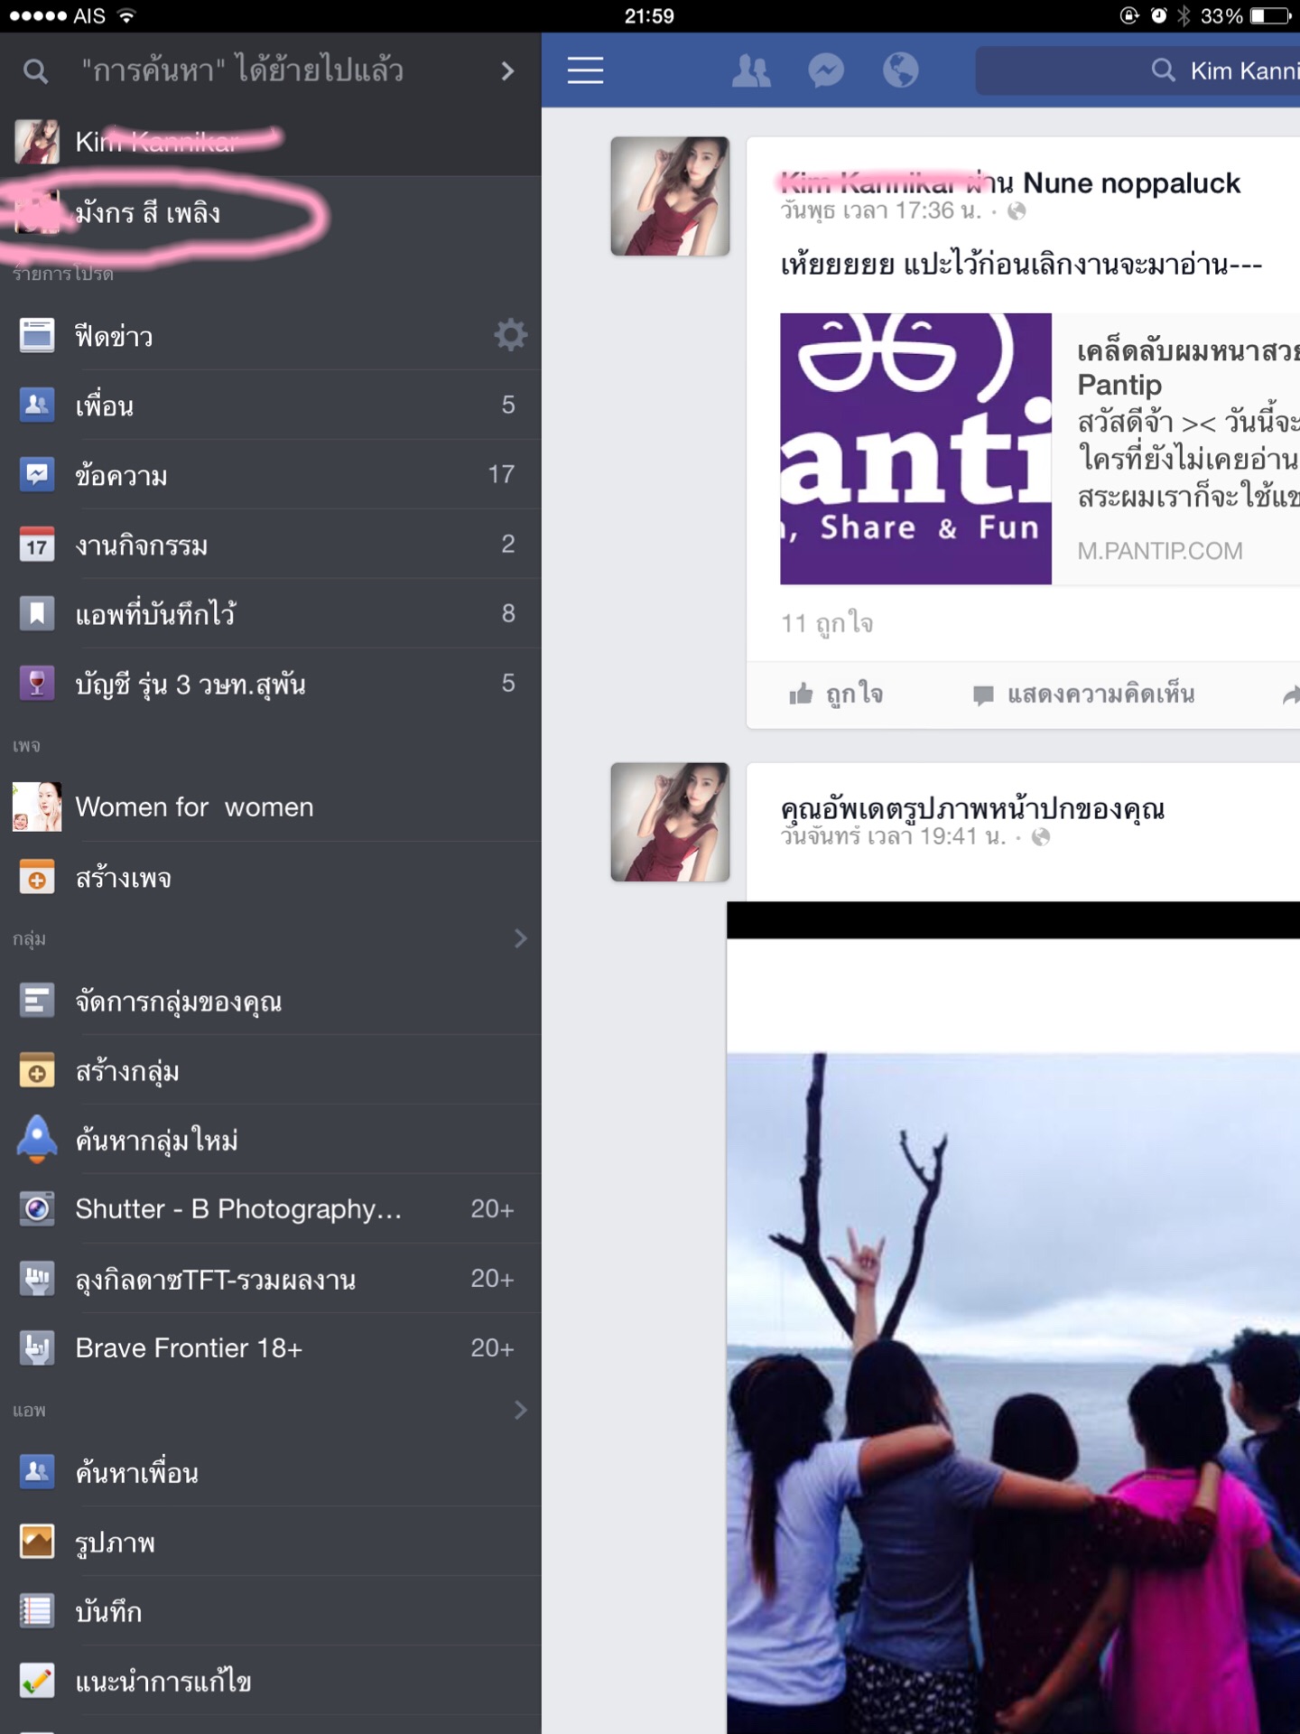Image resolution: width=1300 pixels, height=1734 pixels.
Task: Open บัญชี รุ่น 3 วษท.สุพัน group
Action: coord(271,683)
